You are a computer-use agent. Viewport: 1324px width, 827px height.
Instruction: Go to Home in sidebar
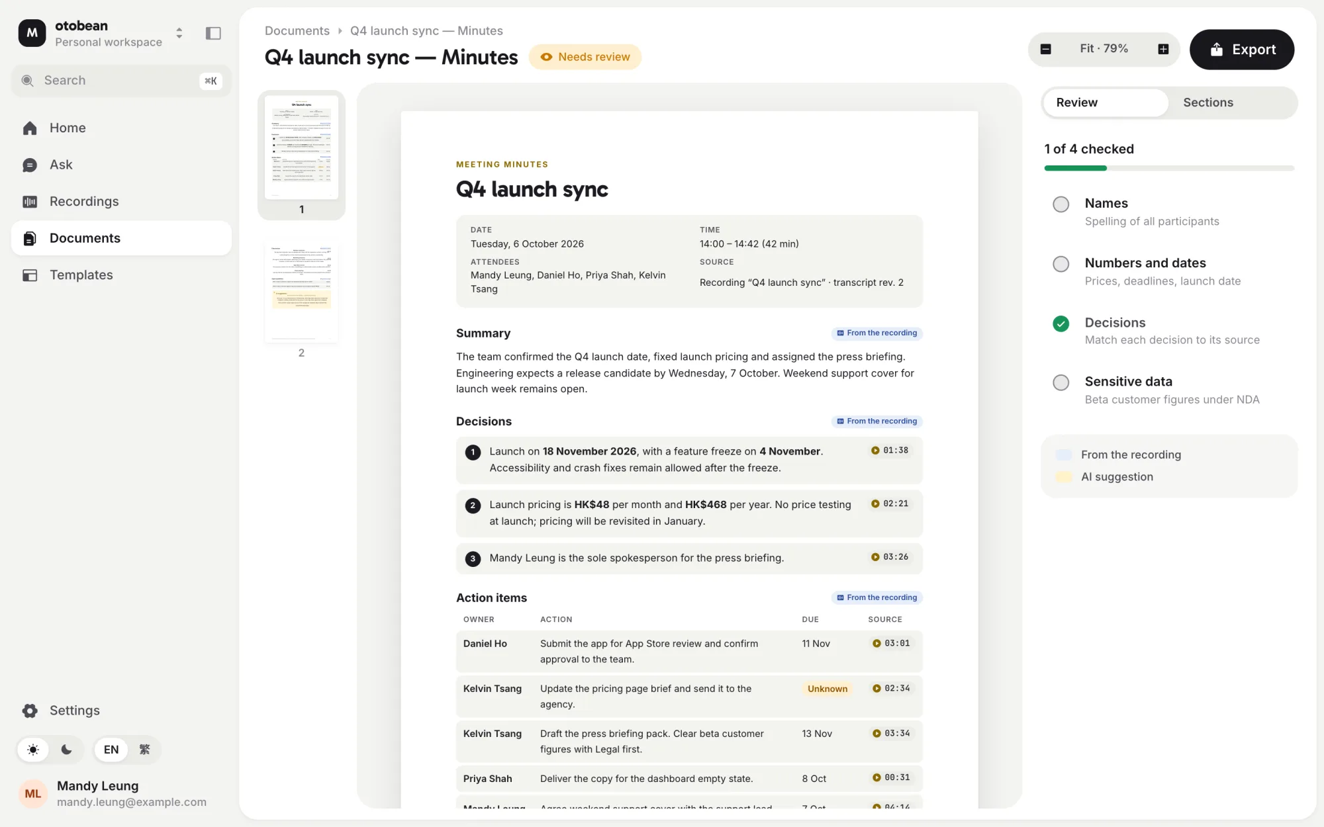122,128
